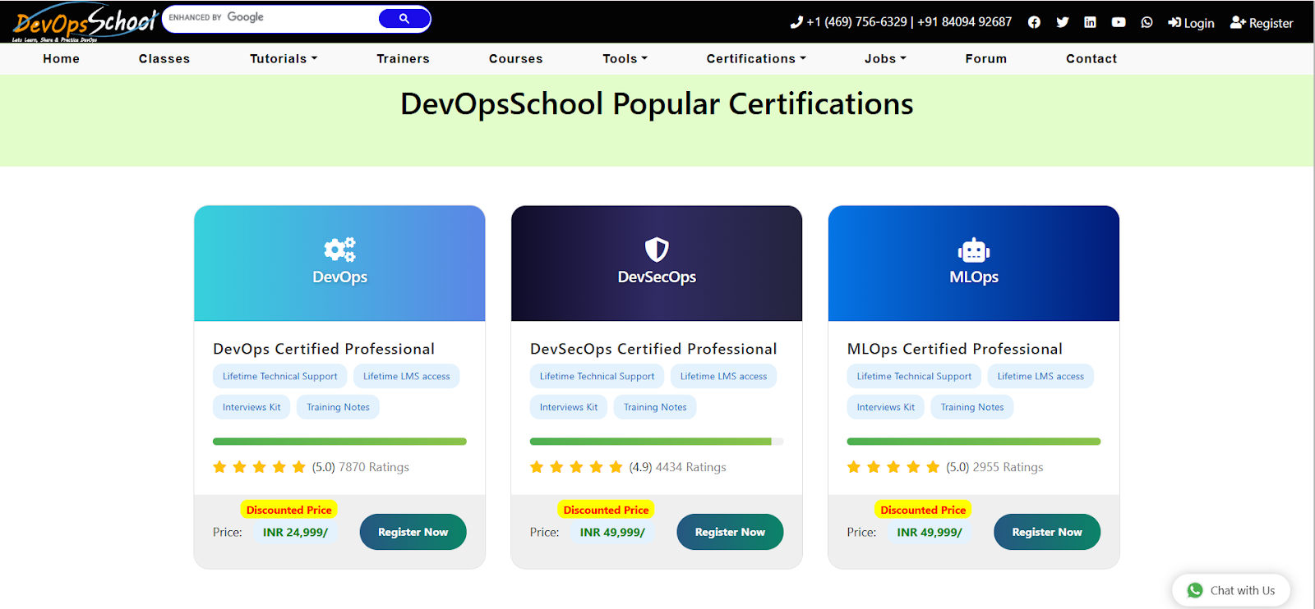The height and width of the screenshot is (609, 1315).
Task: Open the Classes menu item
Action: 164,59
